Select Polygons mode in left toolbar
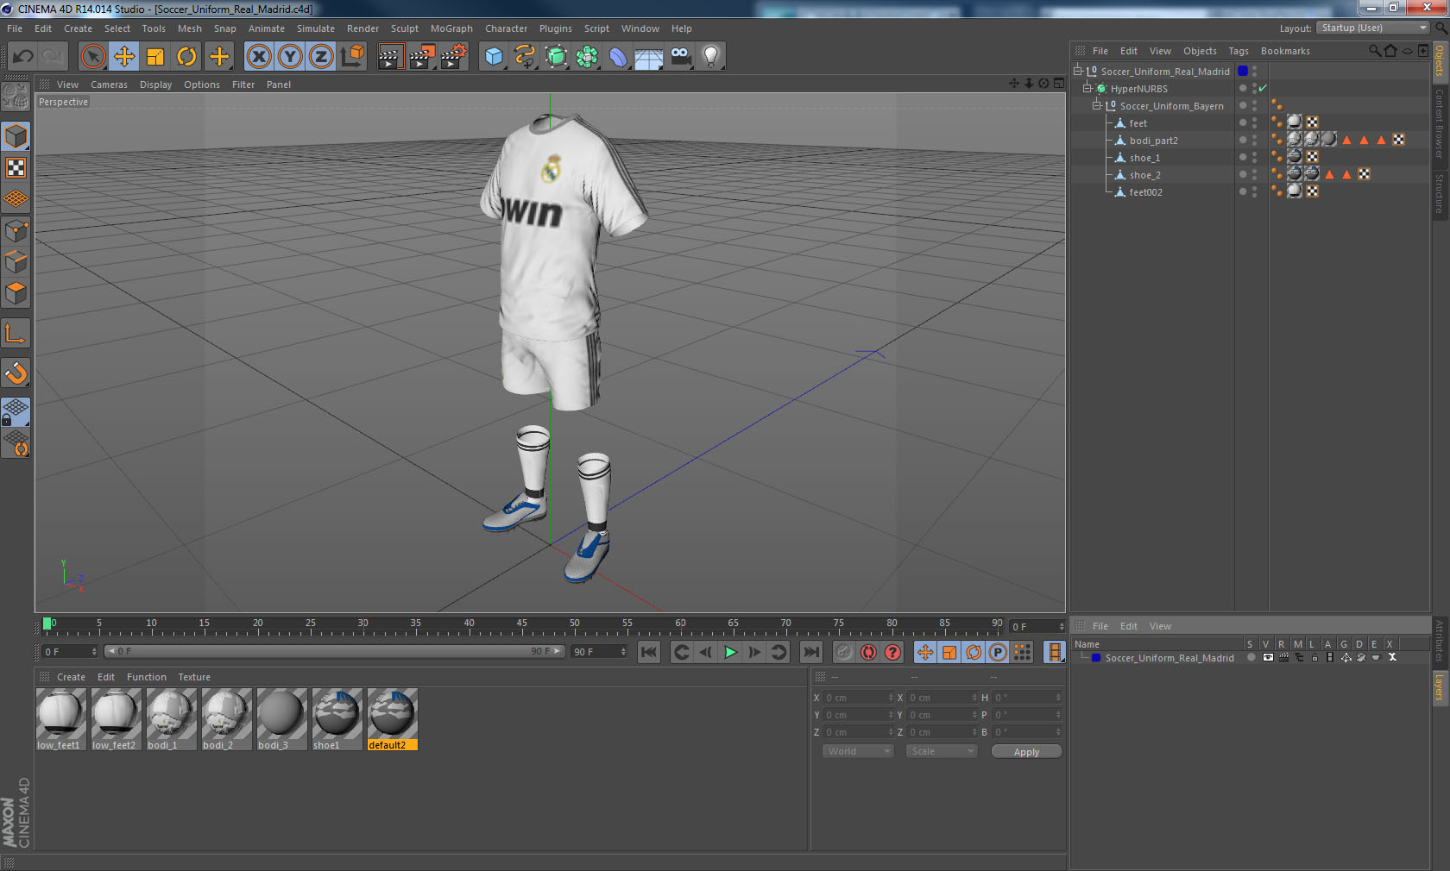Image resolution: width=1450 pixels, height=871 pixels. 16,293
